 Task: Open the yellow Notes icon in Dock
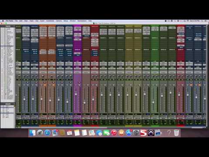77,133
